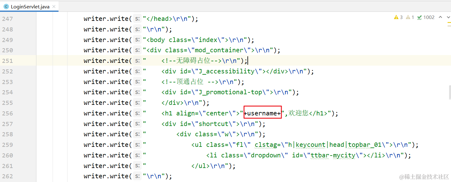Click the Java class icon on the LoginServlet tab

[6, 7]
